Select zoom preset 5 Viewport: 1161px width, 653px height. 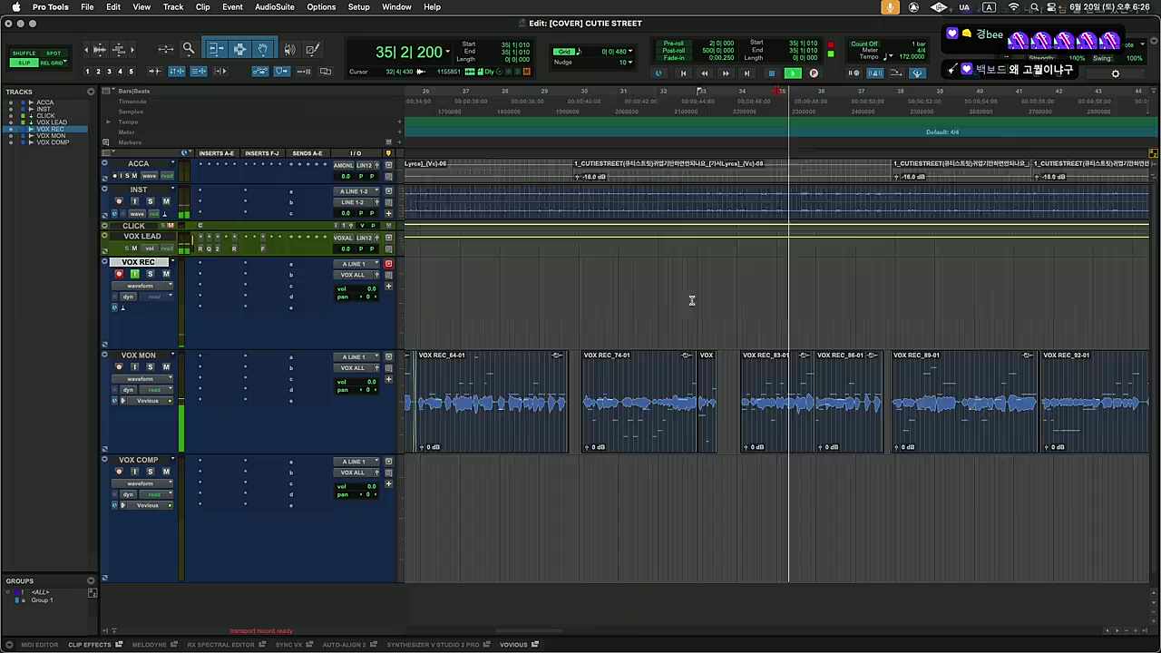131,72
